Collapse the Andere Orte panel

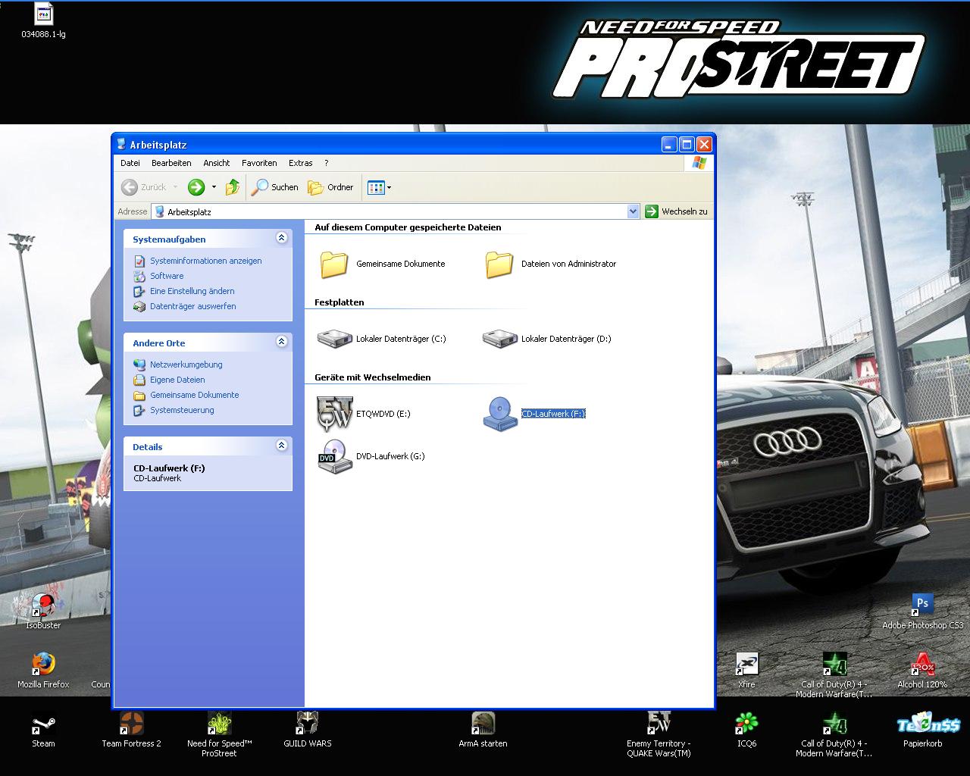pos(282,342)
